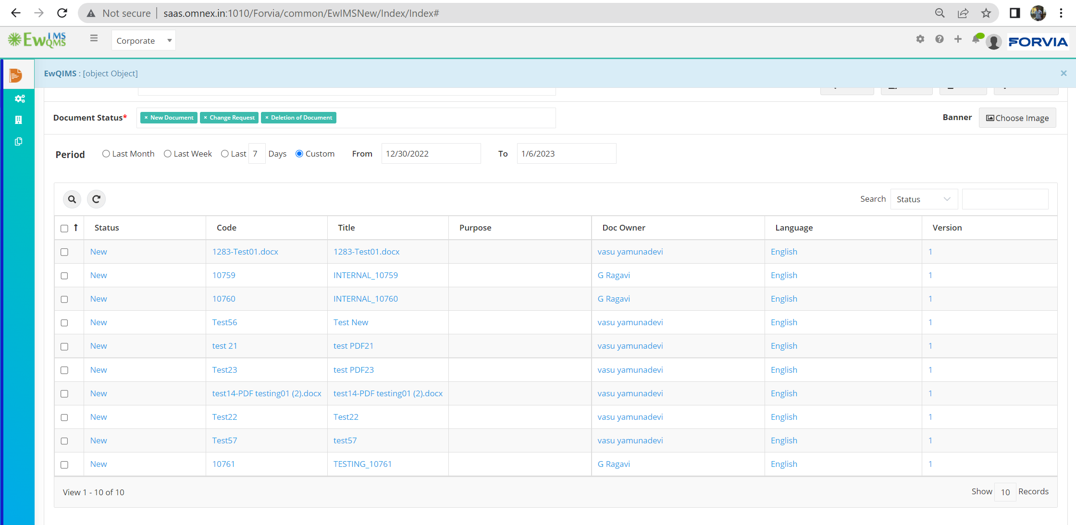1076x525 pixels.
Task: Open test14-PDF testing01 (2).docx code link
Action: tap(267, 393)
